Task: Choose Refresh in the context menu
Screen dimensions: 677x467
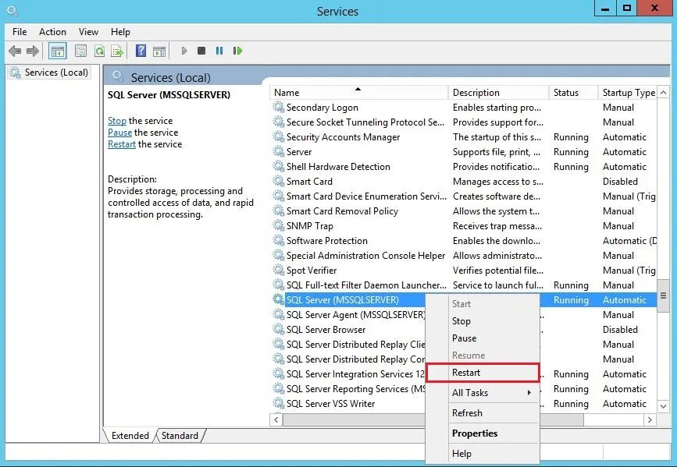Action: (483, 412)
